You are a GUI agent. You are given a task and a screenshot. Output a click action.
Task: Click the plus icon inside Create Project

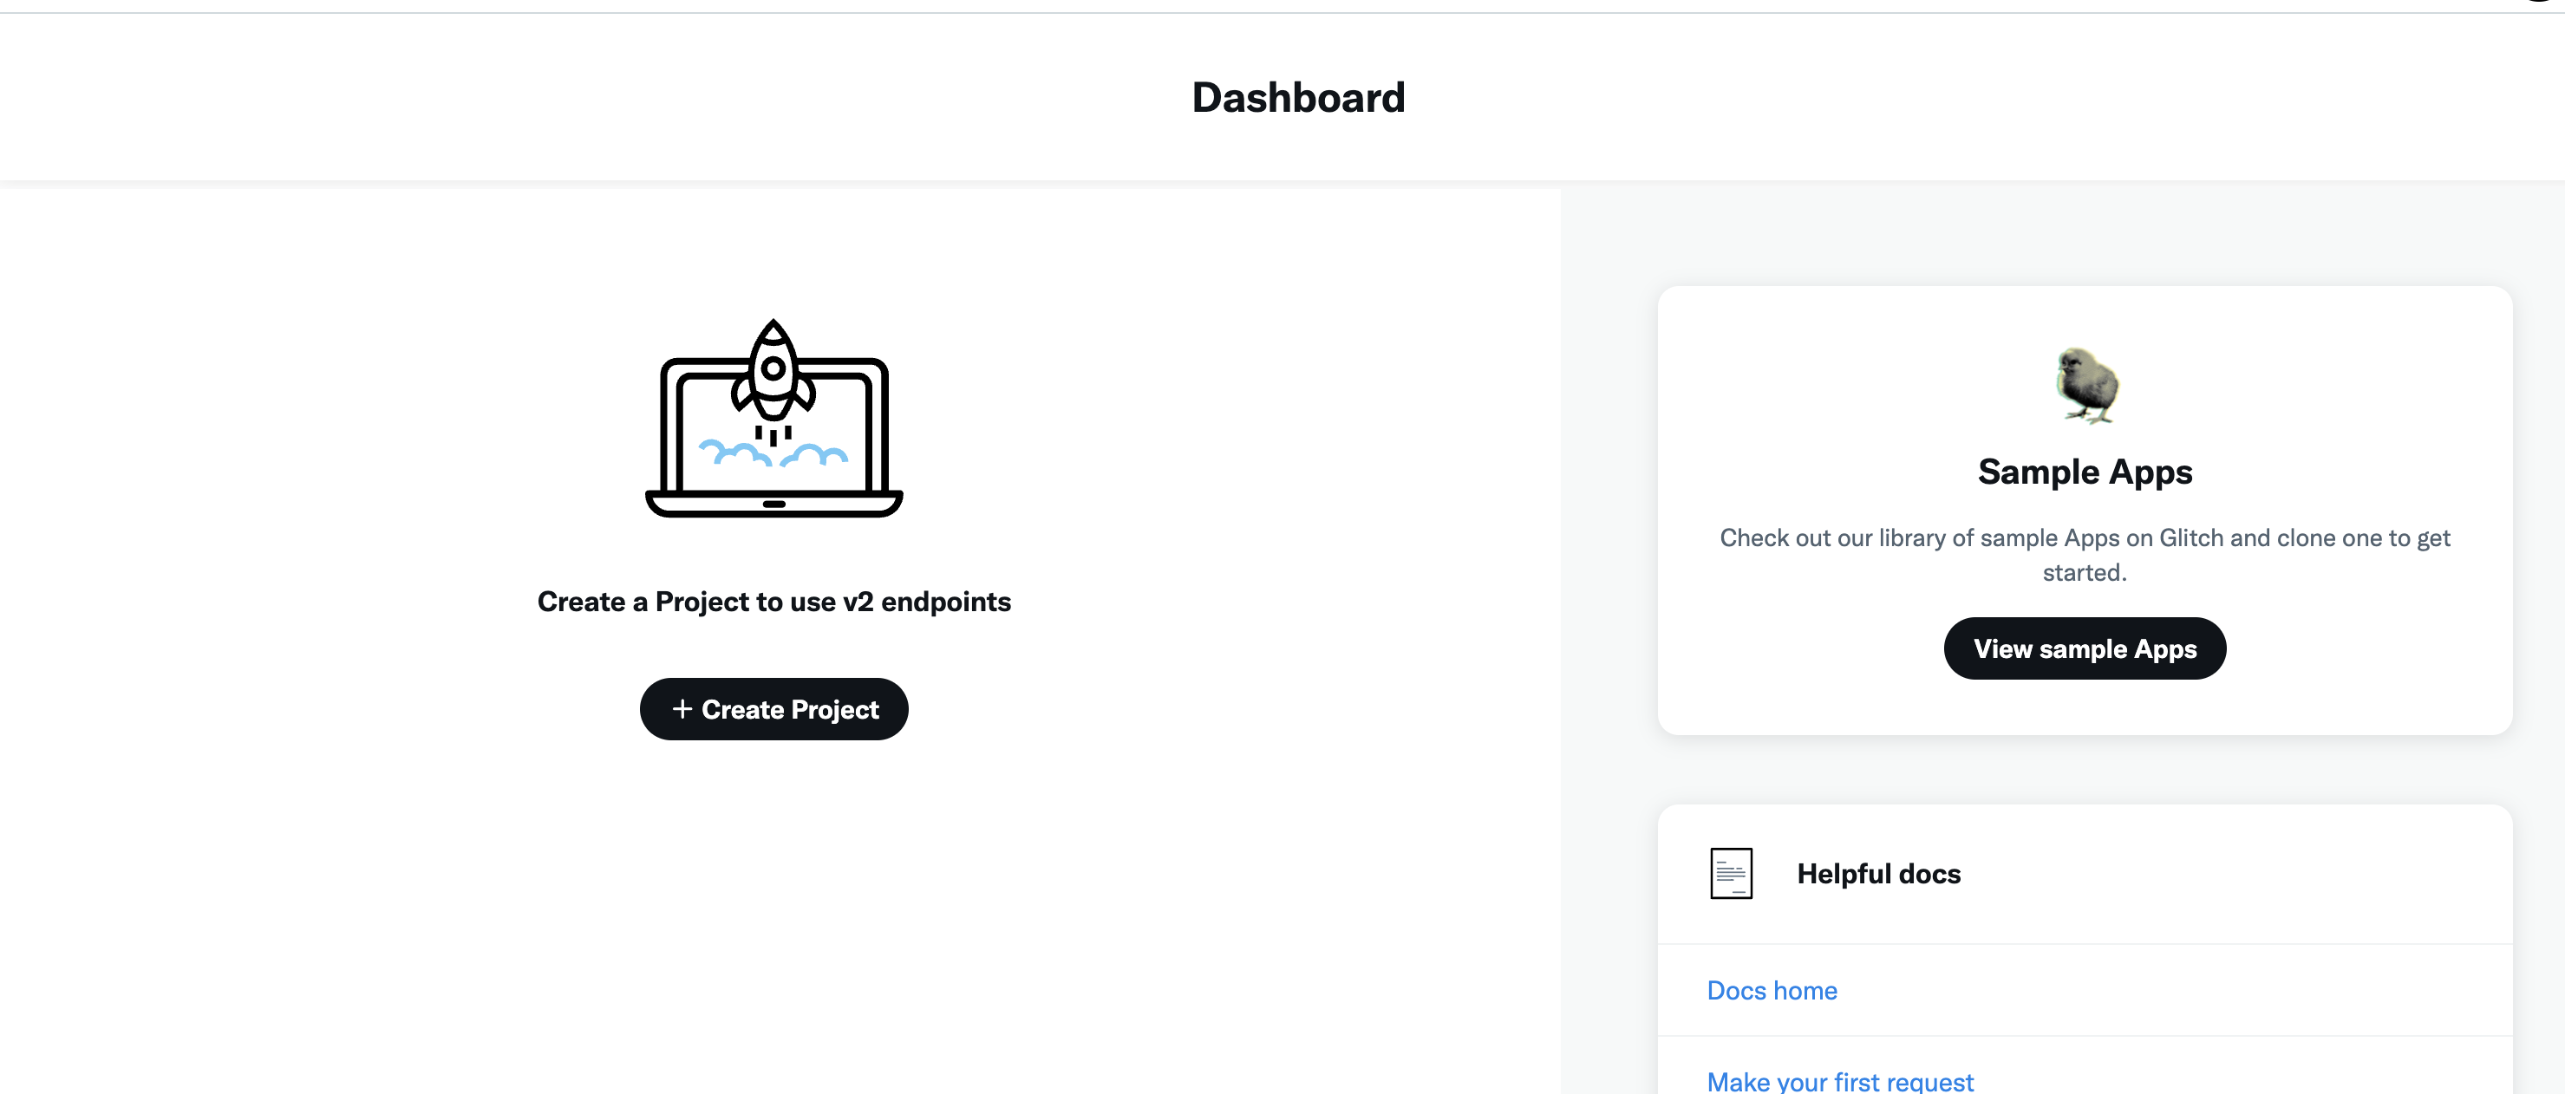point(682,709)
